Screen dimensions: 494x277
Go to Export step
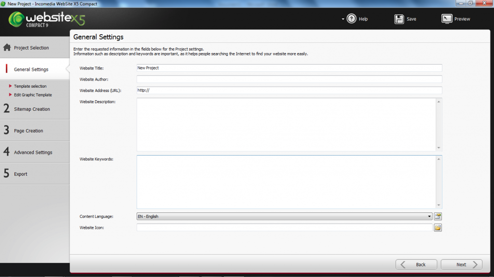pyautogui.click(x=35, y=174)
